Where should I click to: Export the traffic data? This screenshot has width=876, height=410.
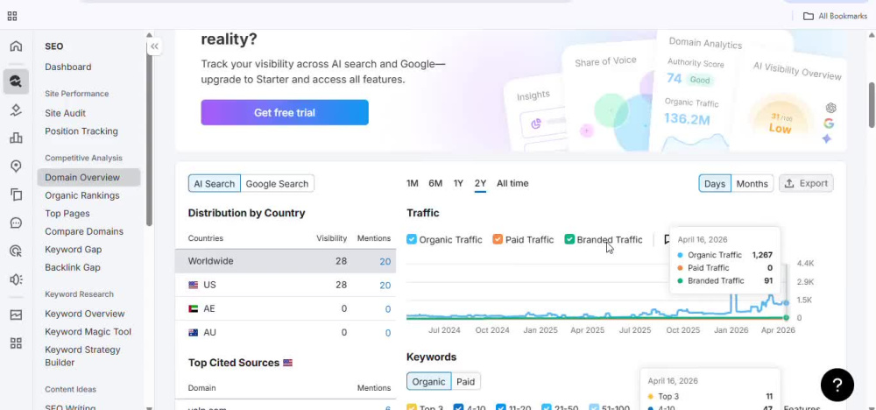(806, 183)
